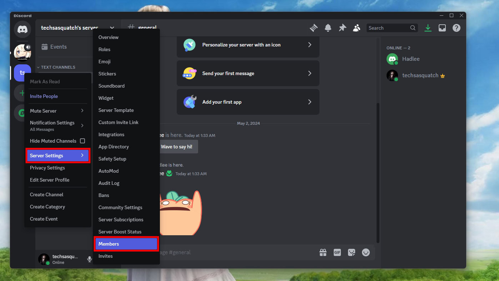Viewport: 499px width, 281px height.
Task: Click the techsasquatch avatar in bottom user panel
Action: [x=44, y=259]
